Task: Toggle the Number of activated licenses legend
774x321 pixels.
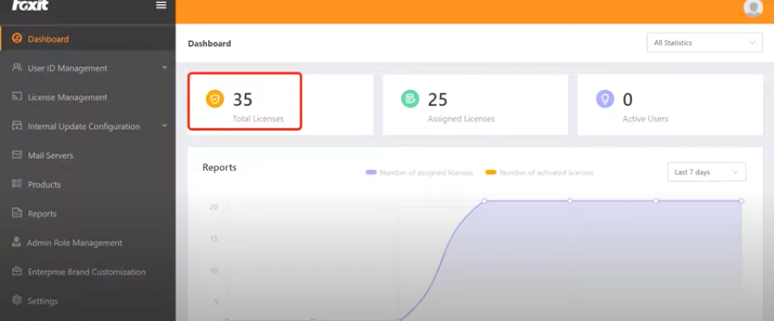Action: click(539, 172)
